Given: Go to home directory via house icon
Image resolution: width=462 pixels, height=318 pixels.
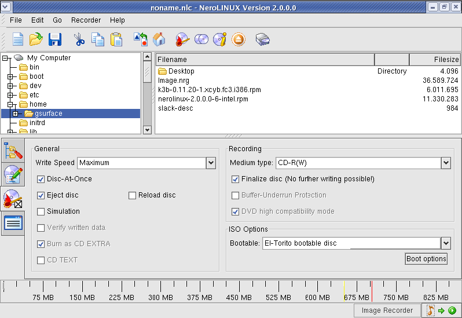Looking at the screenshot, I should 159,39.
